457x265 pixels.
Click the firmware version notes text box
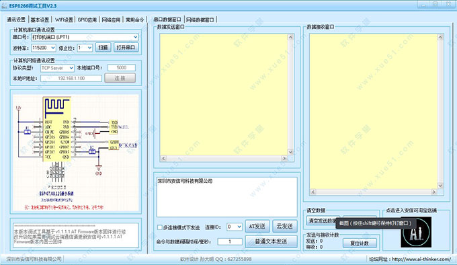click(x=75, y=235)
